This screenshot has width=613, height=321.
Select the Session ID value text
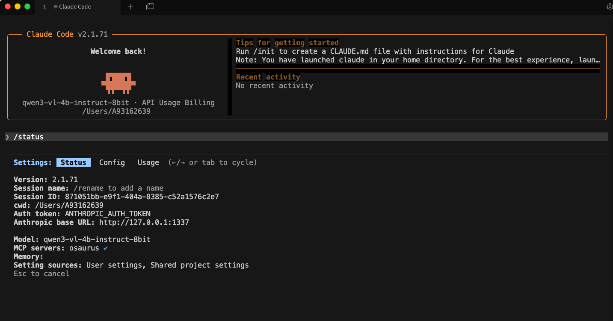141,197
